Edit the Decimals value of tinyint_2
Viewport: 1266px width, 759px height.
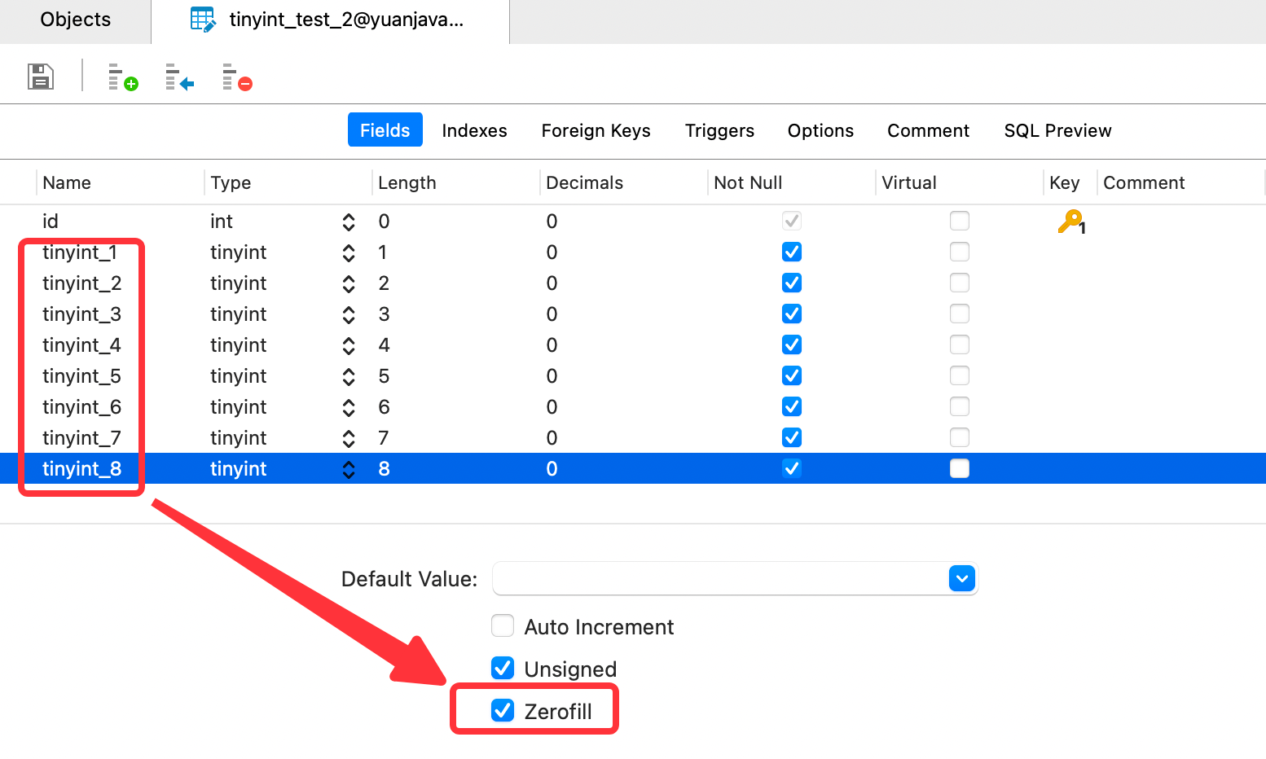point(552,283)
